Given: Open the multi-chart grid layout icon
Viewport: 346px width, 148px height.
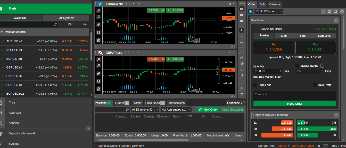Looking at the screenshot, I should tap(242, 9).
